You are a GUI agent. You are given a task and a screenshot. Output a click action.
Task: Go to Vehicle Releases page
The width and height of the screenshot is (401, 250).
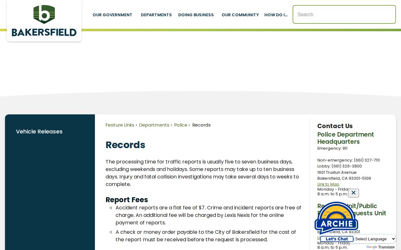pyautogui.click(x=39, y=132)
